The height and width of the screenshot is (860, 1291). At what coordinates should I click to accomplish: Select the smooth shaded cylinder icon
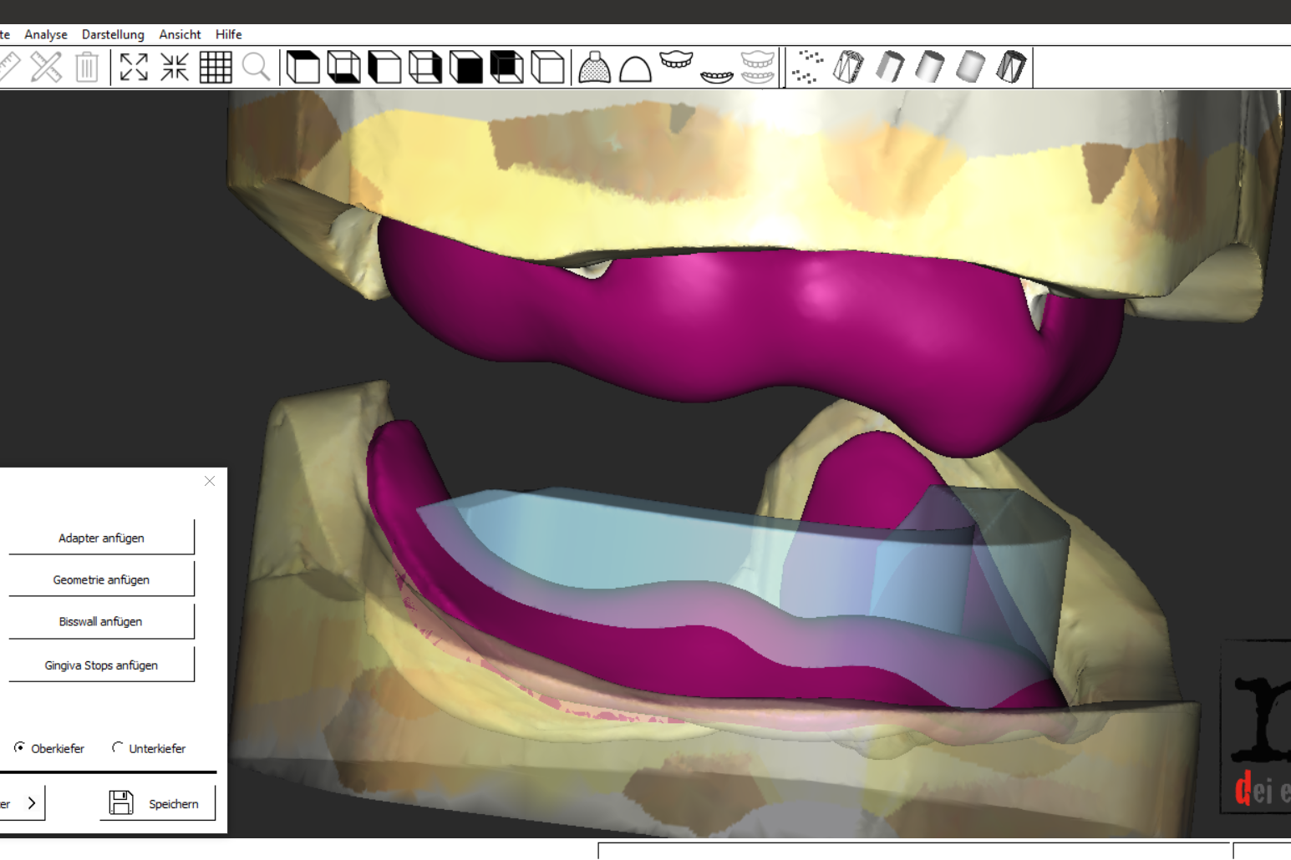click(930, 67)
